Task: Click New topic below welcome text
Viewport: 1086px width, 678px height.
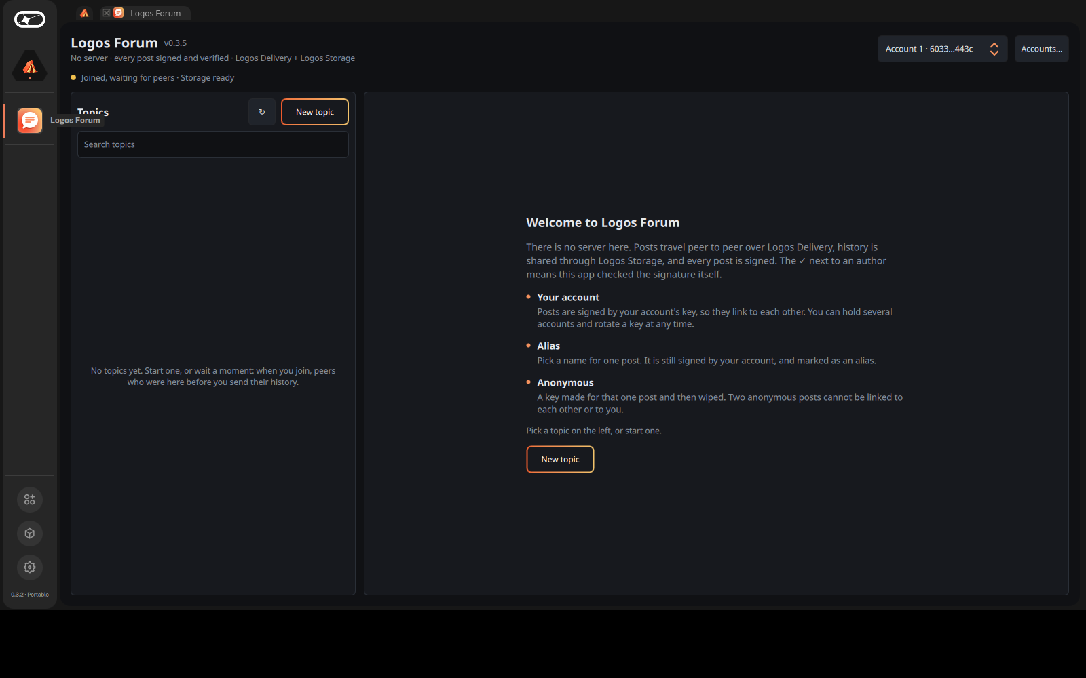Action: (560, 459)
